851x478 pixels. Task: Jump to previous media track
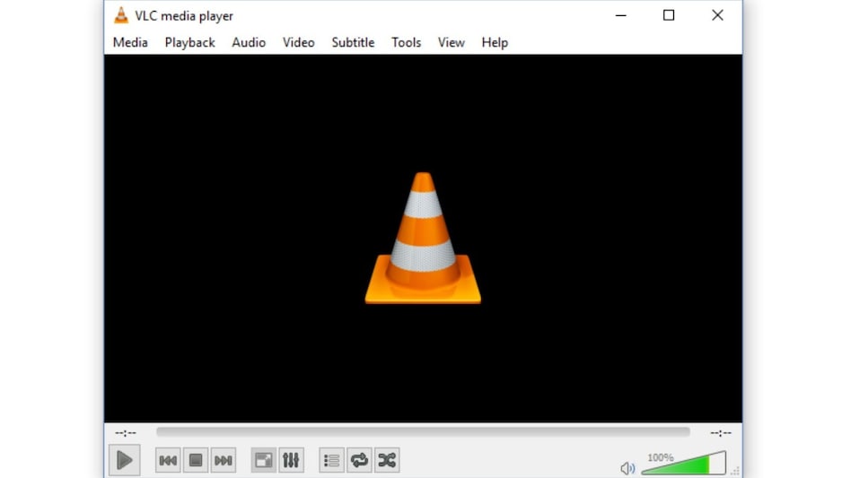[168, 460]
